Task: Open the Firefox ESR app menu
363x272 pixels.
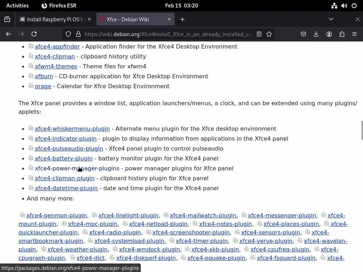Action: pyautogui.click(x=59, y=6)
